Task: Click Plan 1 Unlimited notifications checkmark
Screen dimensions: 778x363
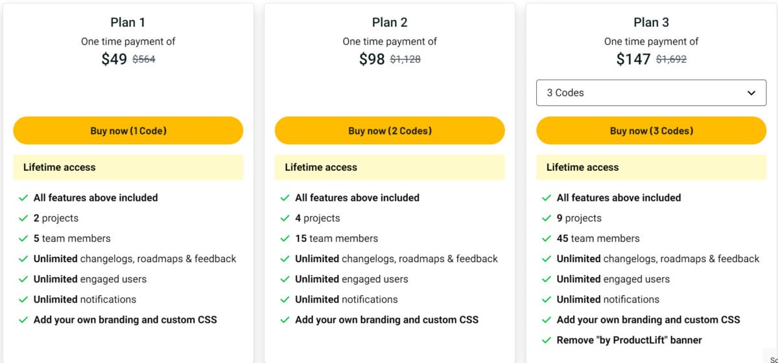Action: click(x=23, y=299)
